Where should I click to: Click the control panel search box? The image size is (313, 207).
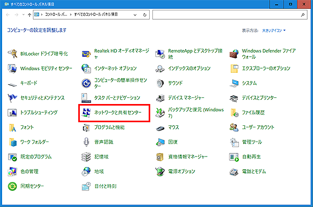(230, 15)
